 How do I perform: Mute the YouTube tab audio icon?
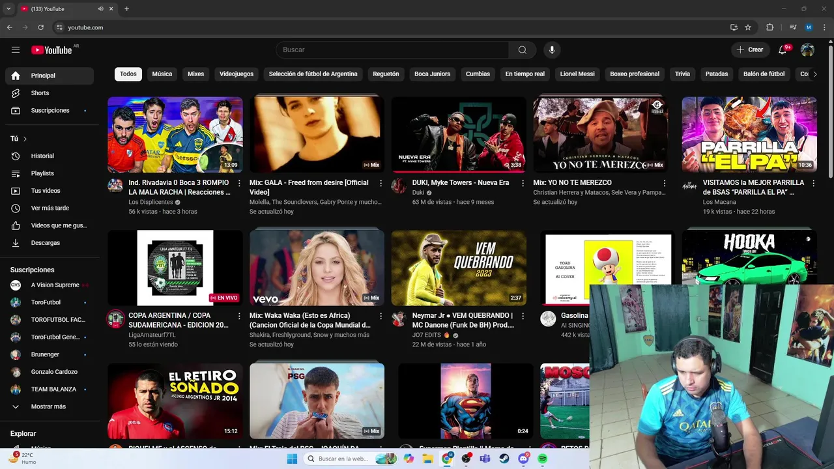point(100,9)
